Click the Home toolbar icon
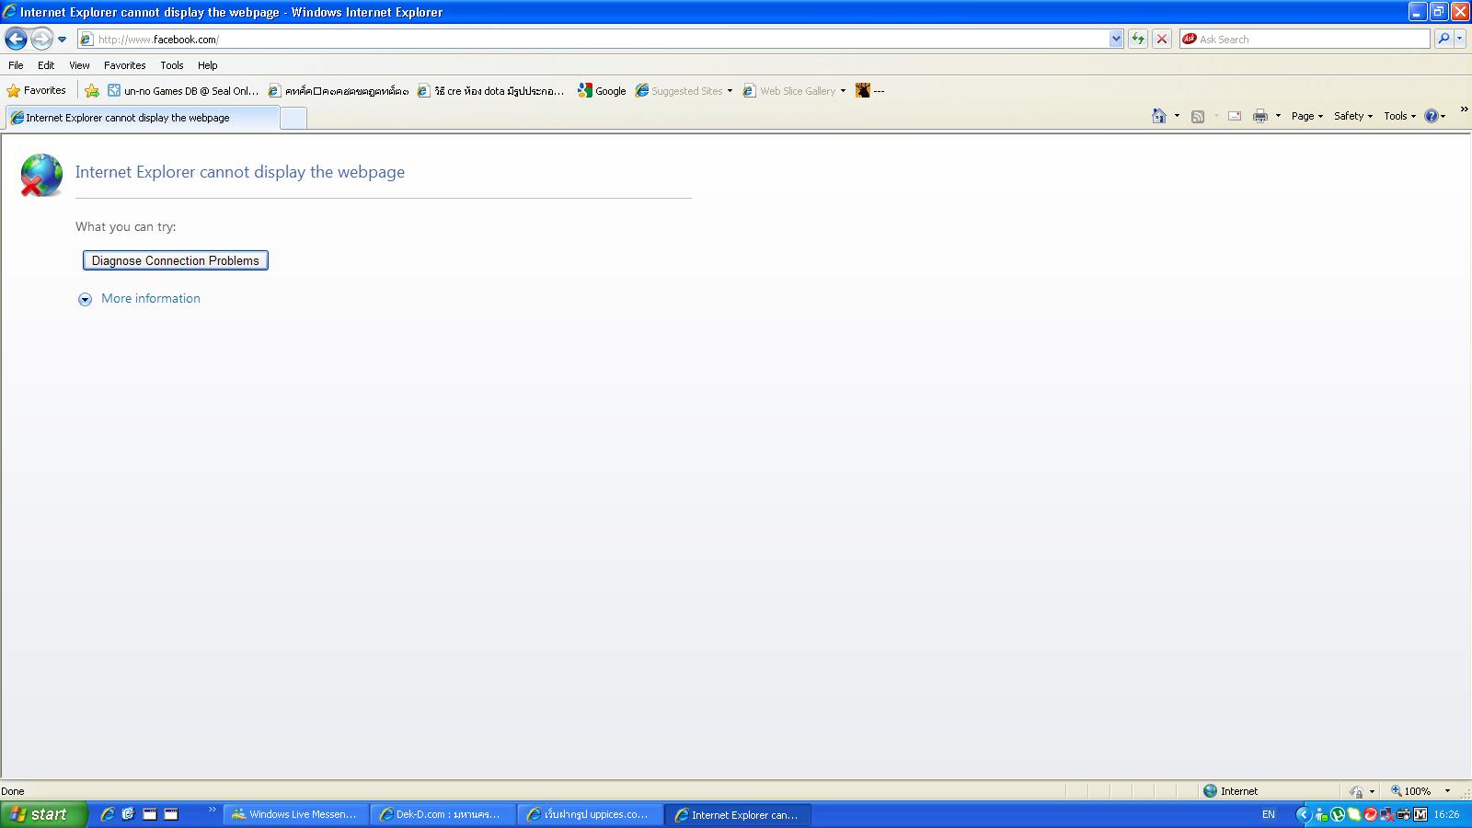This screenshot has width=1472, height=828. coord(1159,116)
